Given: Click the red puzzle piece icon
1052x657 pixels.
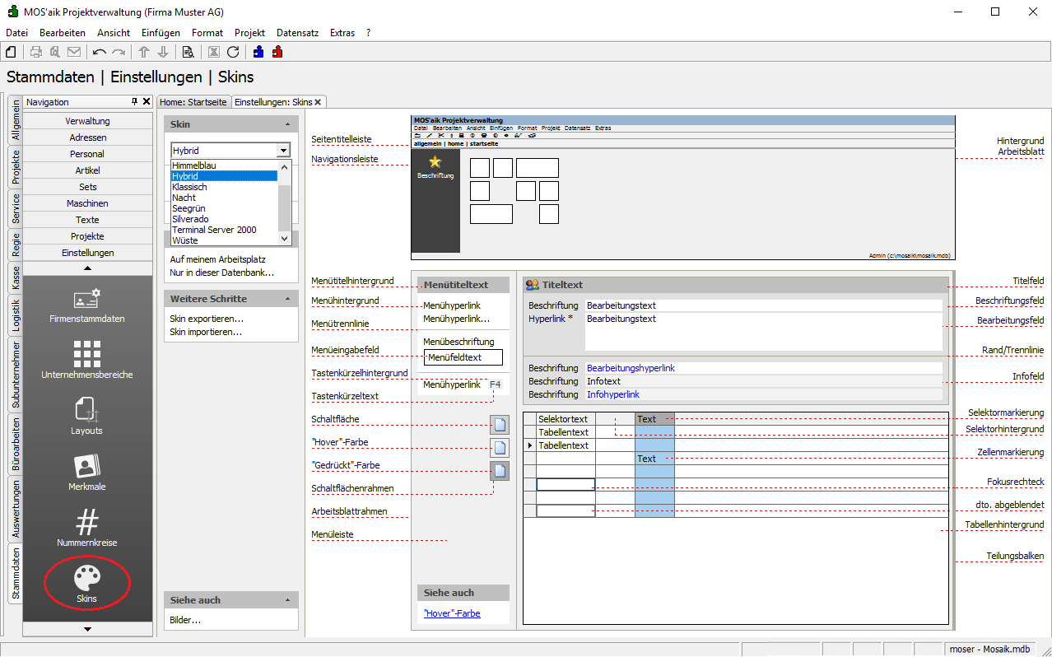Looking at the screenshot, I should pyautogui.click(x=277, y=52).
